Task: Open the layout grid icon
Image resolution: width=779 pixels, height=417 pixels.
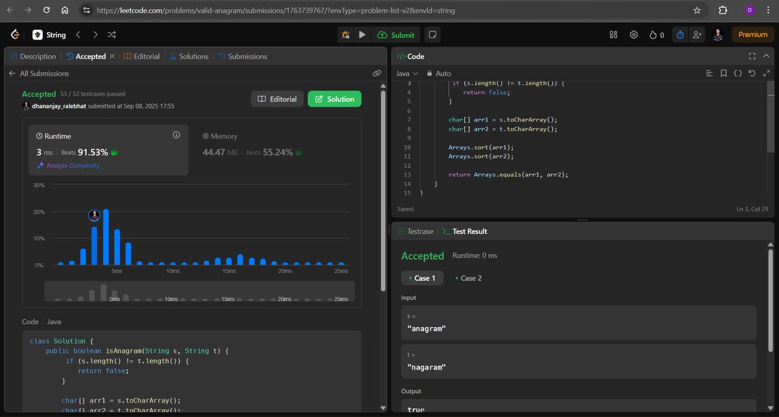Action: coord(613,34)
